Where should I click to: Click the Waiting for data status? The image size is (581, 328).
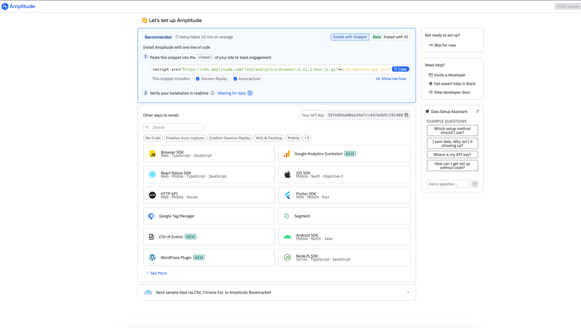(x=232, y=93)
